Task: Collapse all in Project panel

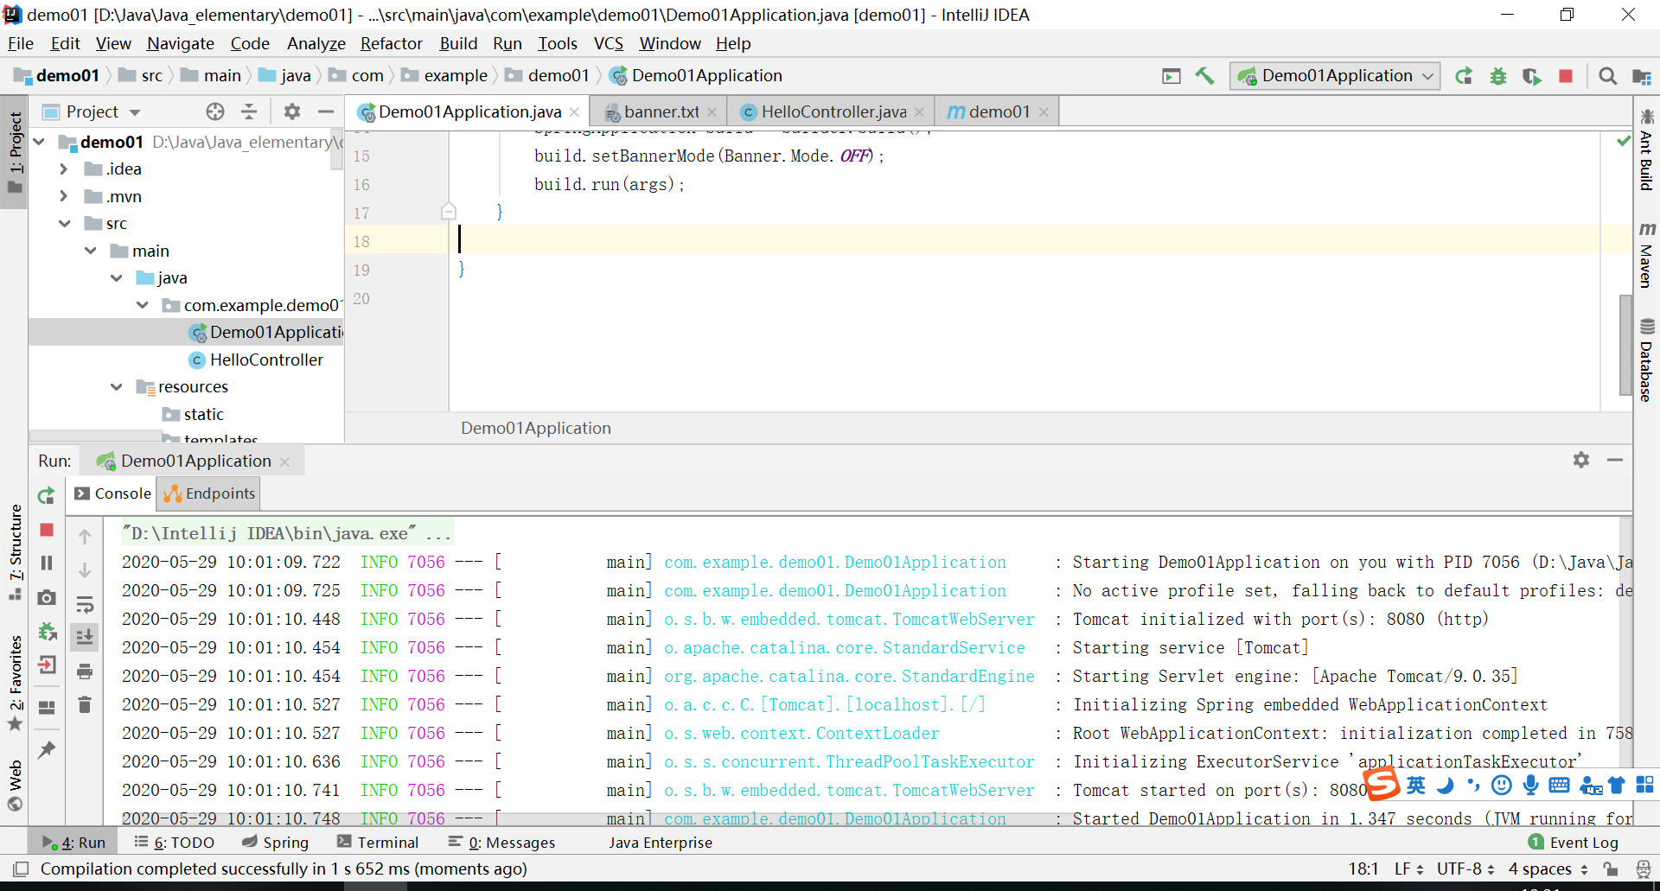Action: 249,111
